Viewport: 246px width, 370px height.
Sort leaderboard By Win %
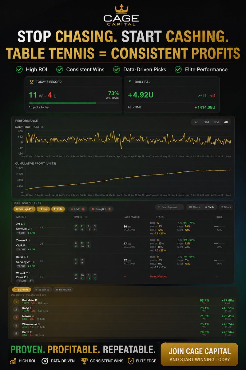[42, 290]
